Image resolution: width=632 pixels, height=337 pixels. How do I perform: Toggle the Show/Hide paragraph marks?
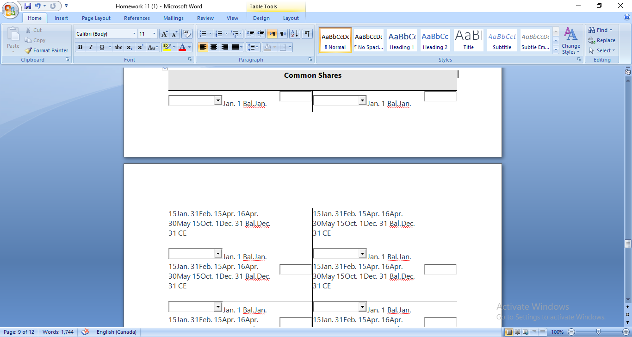(307, 33)
